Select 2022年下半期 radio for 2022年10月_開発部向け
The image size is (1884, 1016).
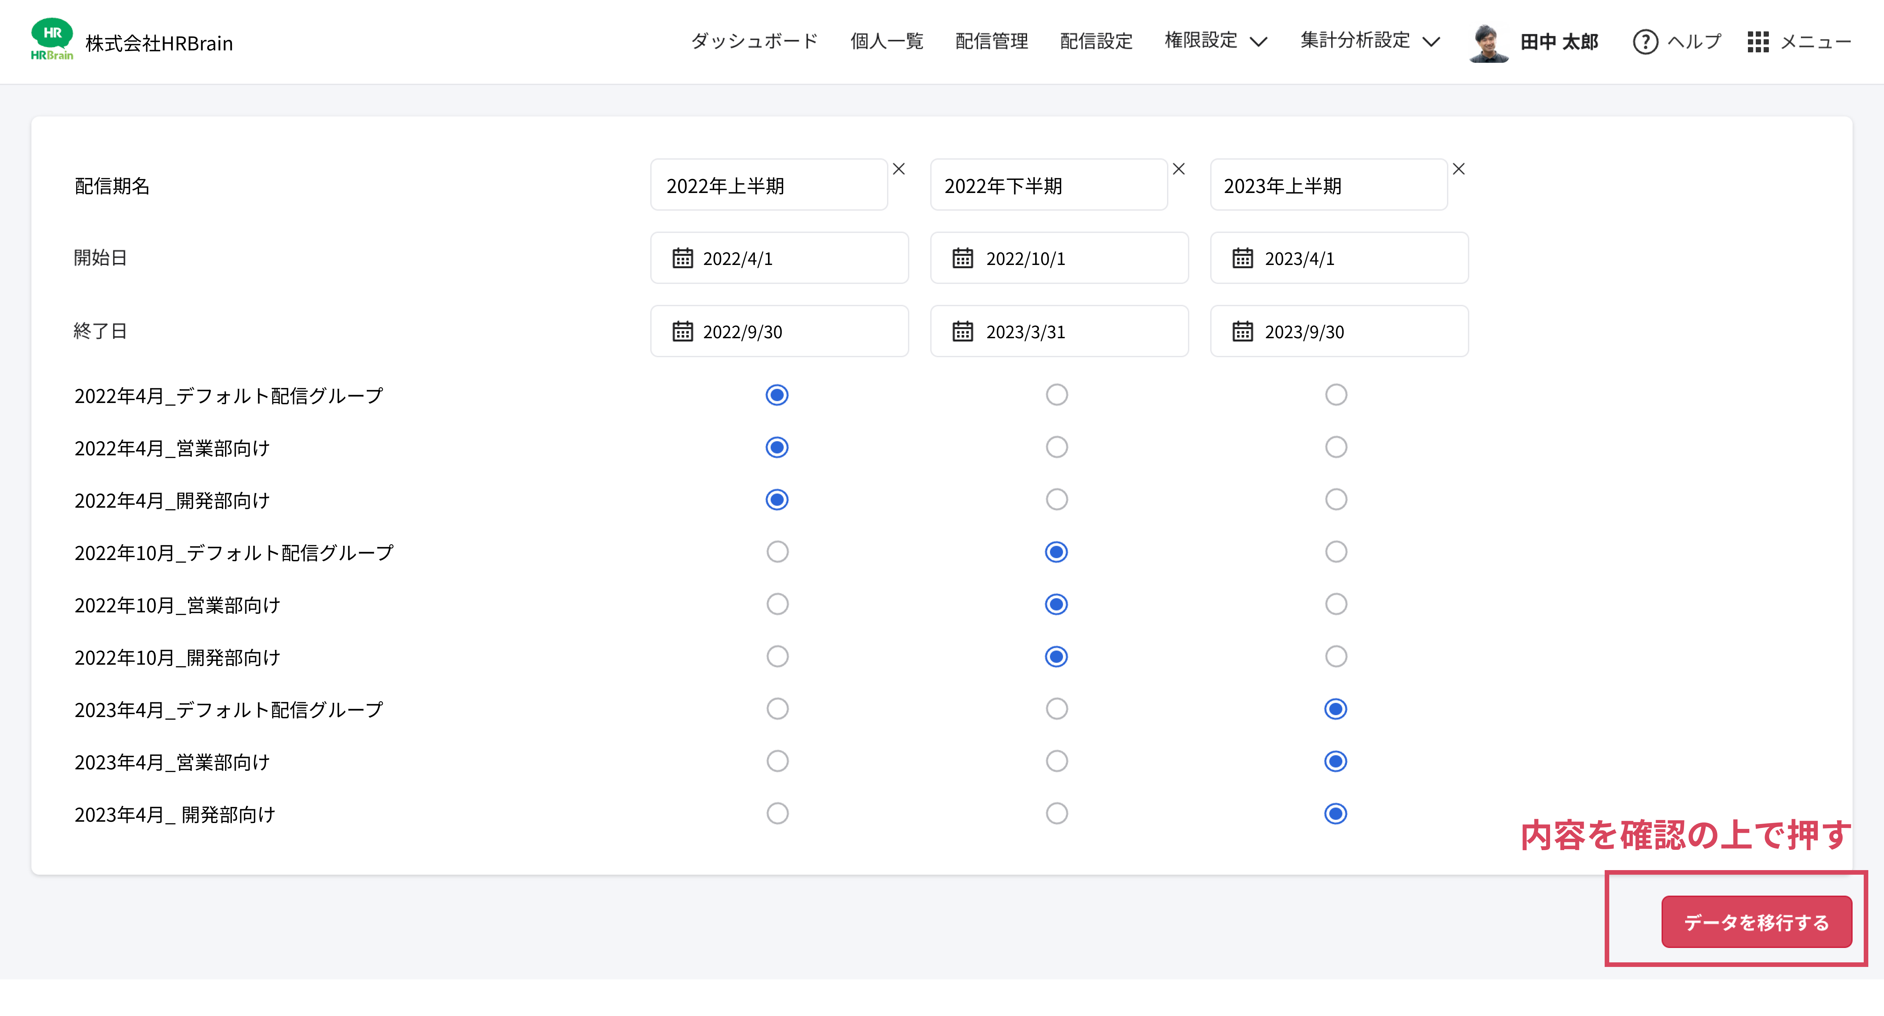coord(1057,656)
